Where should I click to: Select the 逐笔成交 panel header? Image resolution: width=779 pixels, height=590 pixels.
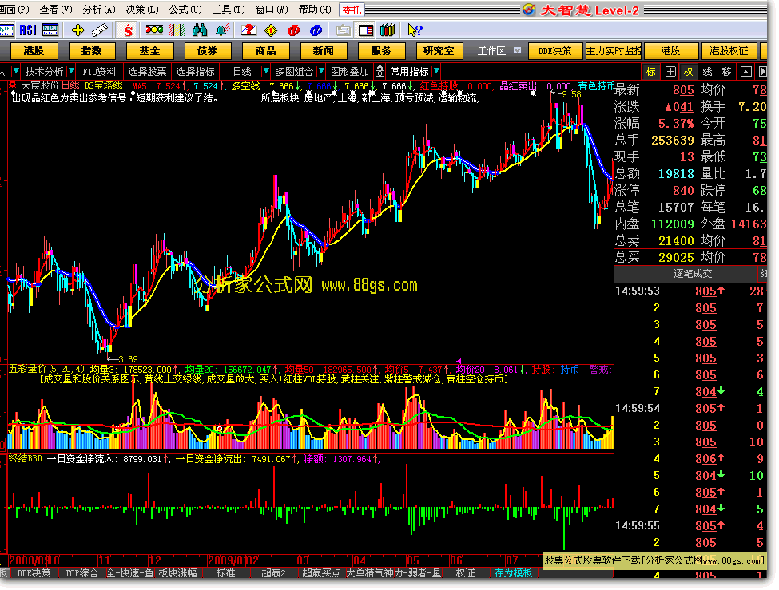click(693, 274)
